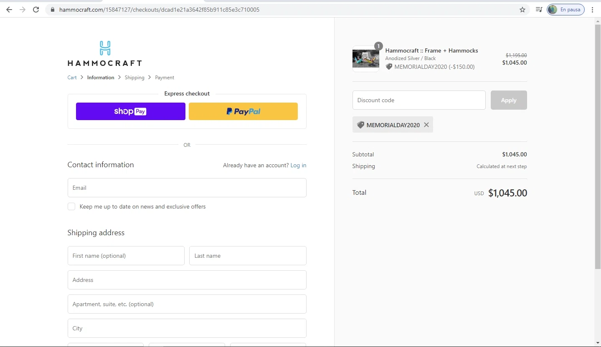Bookmark this page with the star icon
The height and width of the screenshot is (347, 601).
coord(522,10)
